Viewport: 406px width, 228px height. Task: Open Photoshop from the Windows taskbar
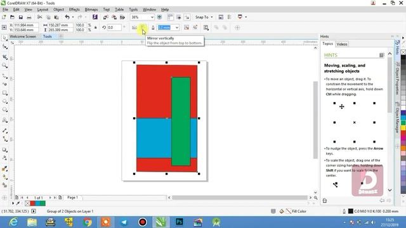[x=179, y=222]
